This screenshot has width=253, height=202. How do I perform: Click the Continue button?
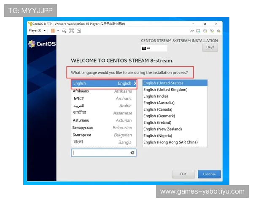(x=209, y=174)
